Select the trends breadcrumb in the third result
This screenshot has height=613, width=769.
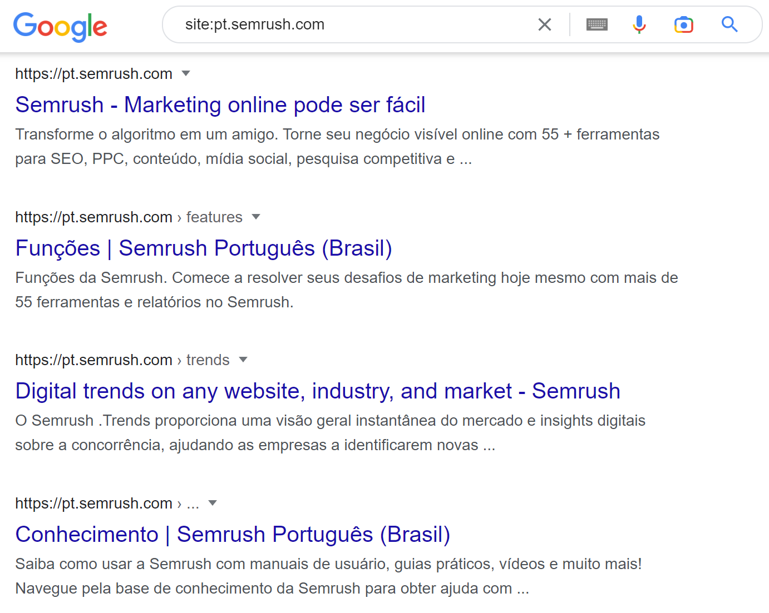point(208,360)
